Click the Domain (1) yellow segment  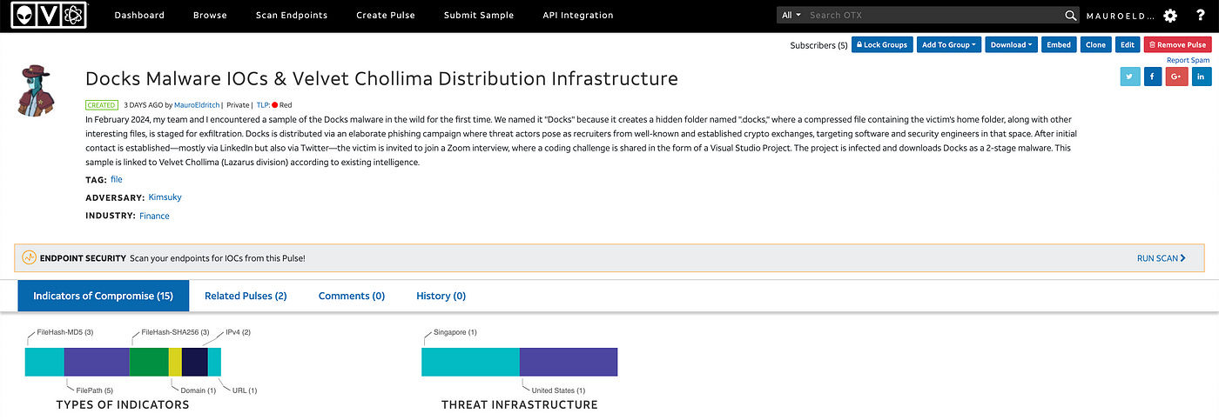tap(175, 362)
